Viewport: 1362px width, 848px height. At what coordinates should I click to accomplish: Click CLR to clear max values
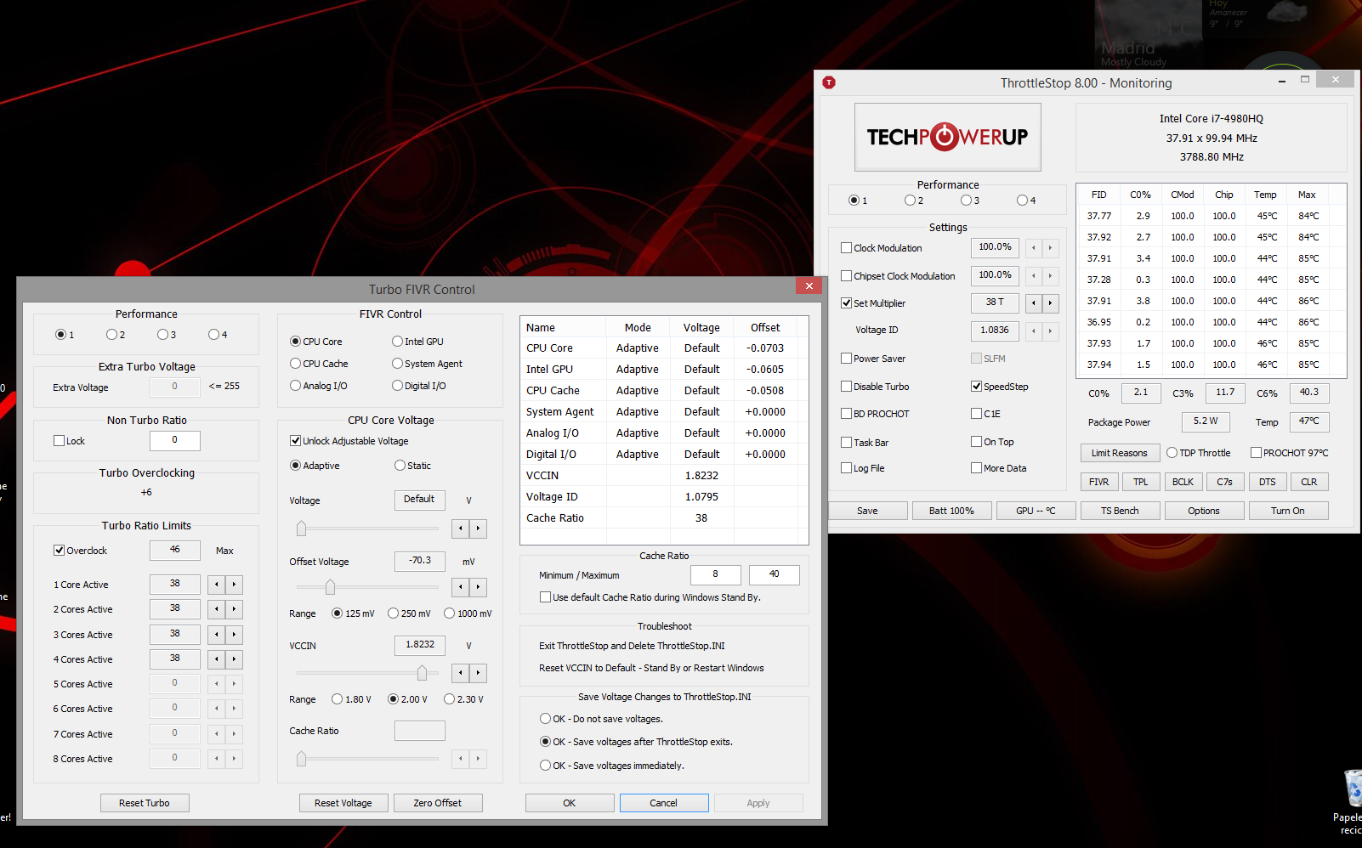pyautogui.click(x=1308, y=482)
